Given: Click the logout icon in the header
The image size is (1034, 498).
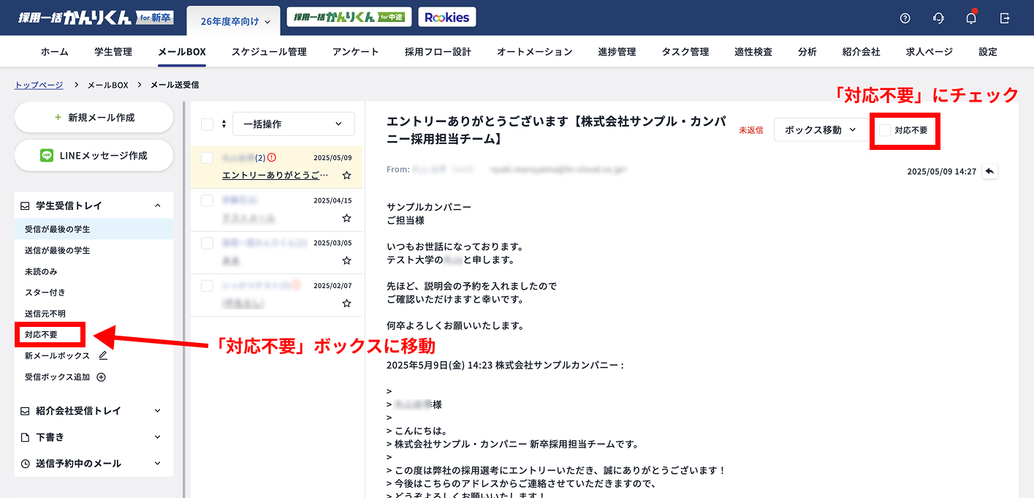Looking at the screenshot, I should [1004, 18].
